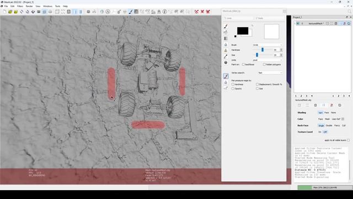Open the Windows menu

pyautogui.click(x=47, y=6)
